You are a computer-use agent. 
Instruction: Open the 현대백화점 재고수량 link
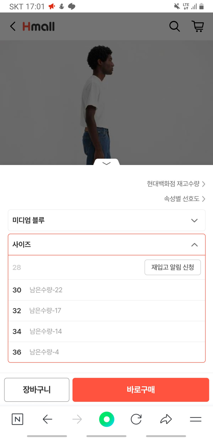click(176, 184)
